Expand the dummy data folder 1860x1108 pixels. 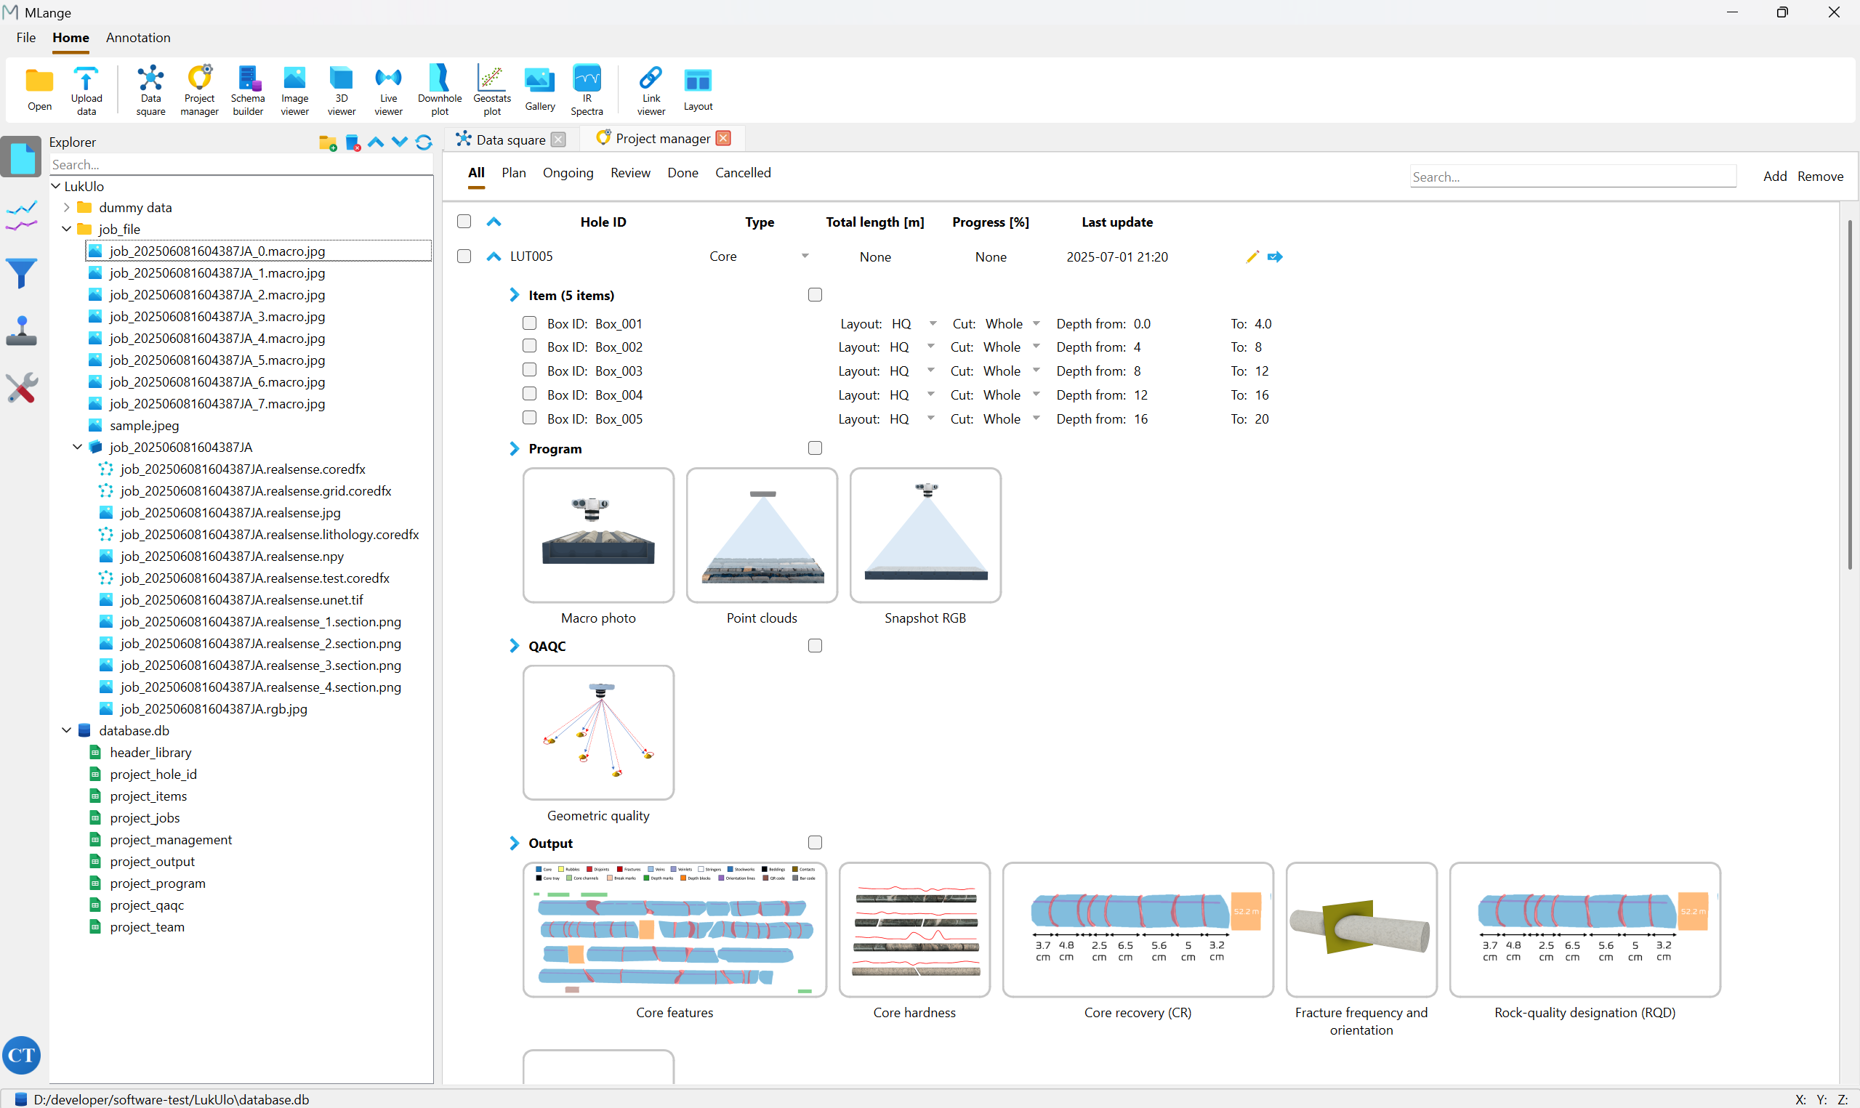66,208
